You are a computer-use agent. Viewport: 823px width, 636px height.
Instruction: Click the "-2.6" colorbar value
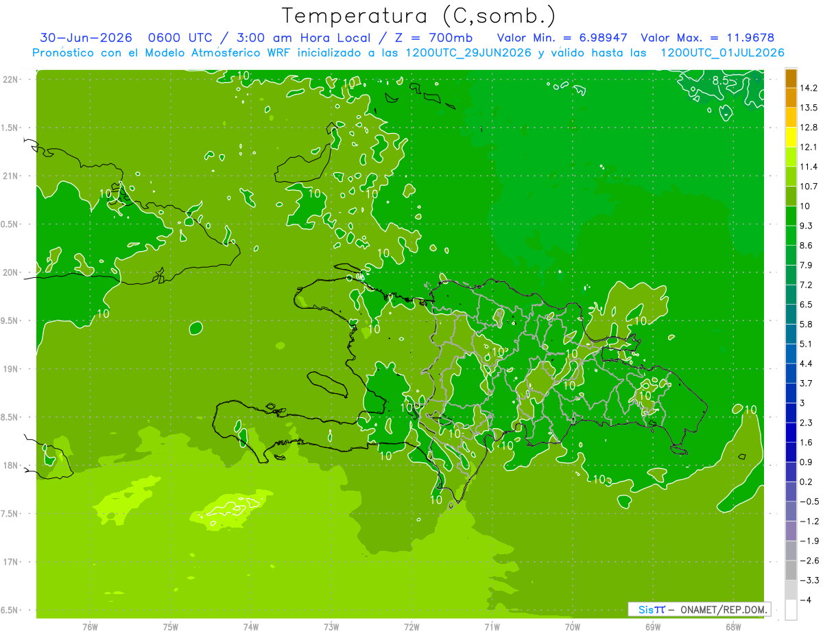coord(809,561)
